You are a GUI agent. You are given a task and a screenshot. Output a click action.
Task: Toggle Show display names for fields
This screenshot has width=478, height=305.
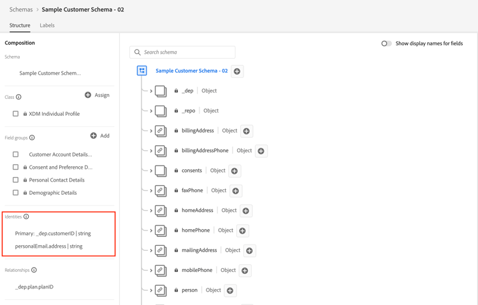(386, 43)
